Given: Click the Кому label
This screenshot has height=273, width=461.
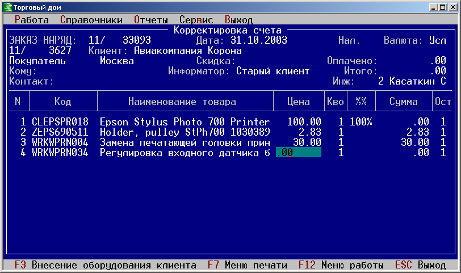Looking at the screenshot, I should click(x=23, y=71).
